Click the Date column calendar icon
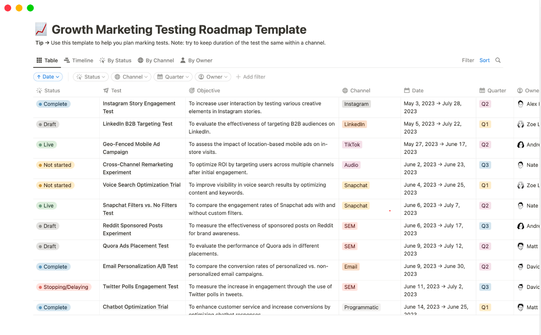Viewport: 541px width, 335px height. point(407,91)
